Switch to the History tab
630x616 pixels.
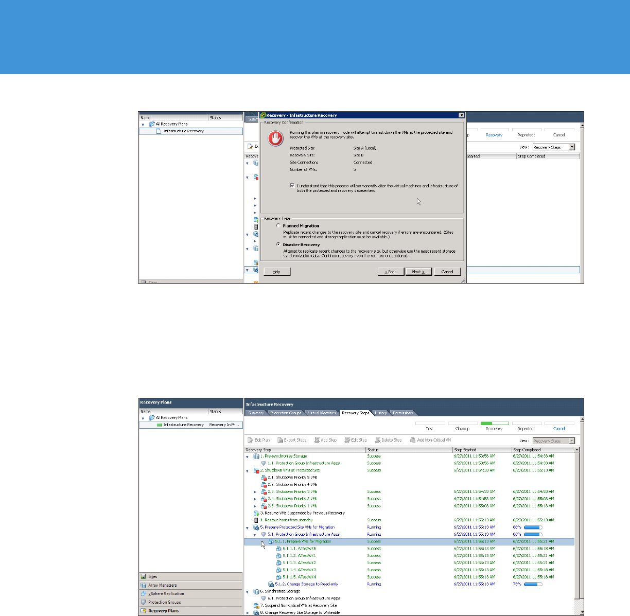(381, 413)
